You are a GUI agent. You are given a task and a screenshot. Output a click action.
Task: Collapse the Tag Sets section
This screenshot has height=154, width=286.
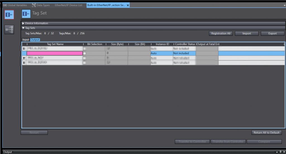pos(23,28)
